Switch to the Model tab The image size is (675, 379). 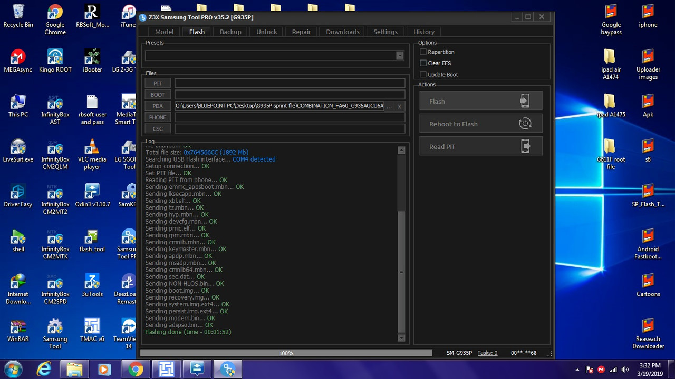point(165,32)
